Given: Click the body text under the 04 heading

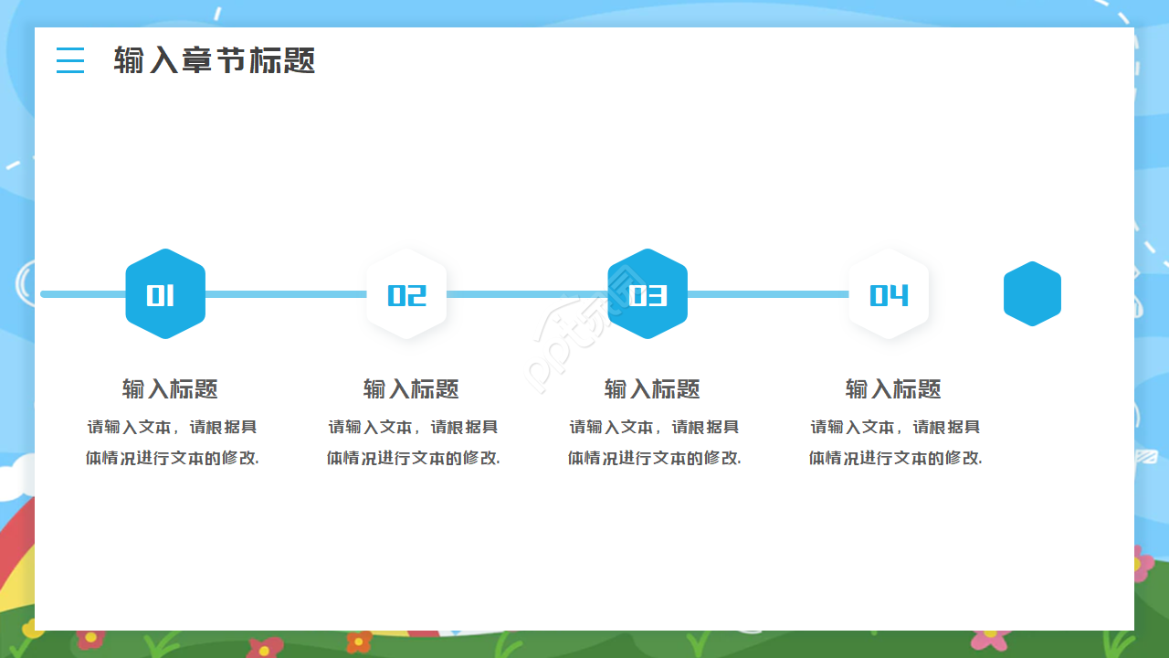Looking at the screenshot, I should (x=896, y=442).
